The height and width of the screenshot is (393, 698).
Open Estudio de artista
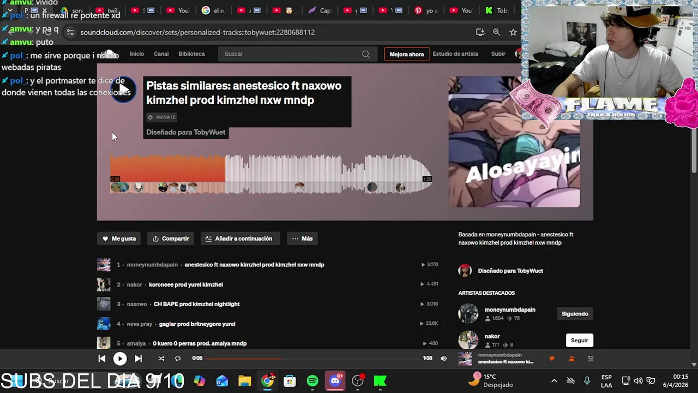(455, 54)
